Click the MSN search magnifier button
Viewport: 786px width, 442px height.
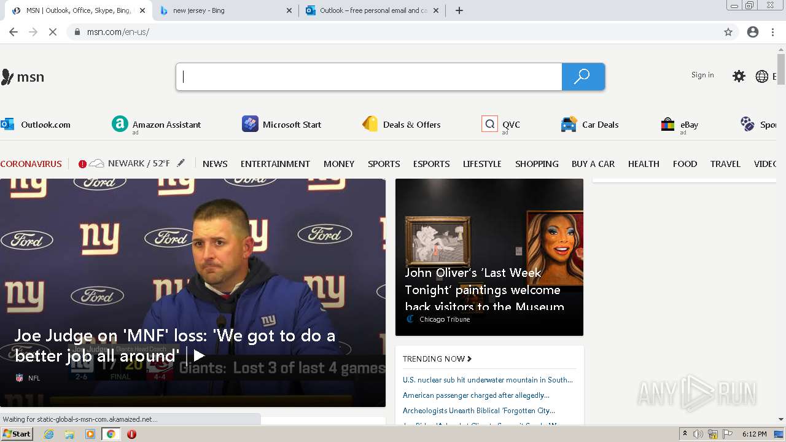583,77
